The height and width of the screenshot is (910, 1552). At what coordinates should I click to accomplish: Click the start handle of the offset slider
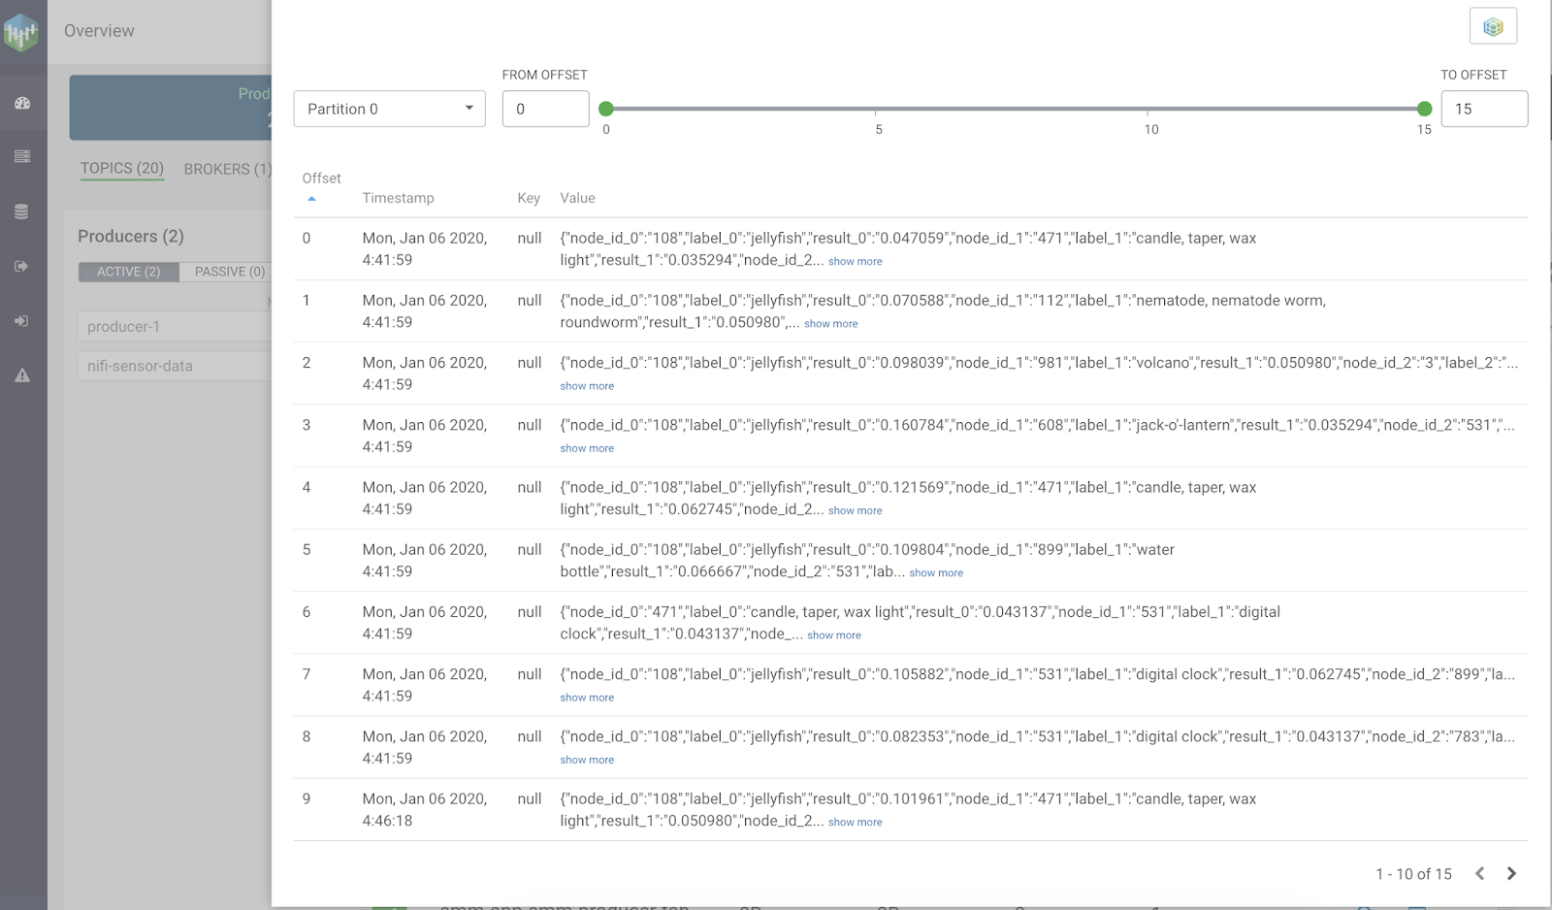coord(606,109)
